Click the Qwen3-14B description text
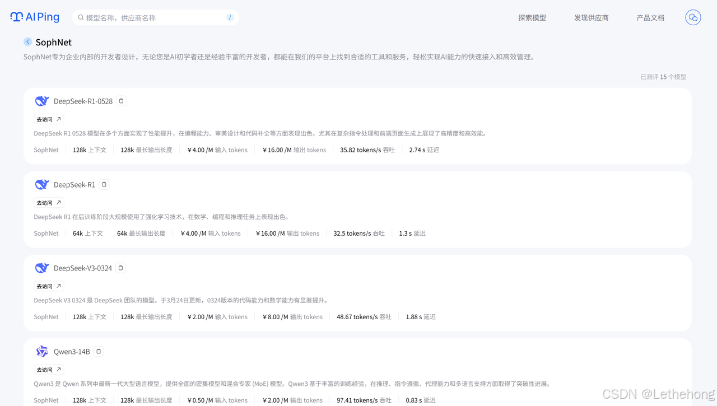 pos(292,384)
